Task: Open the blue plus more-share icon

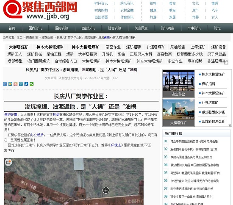Action: [x=5, y=84]
